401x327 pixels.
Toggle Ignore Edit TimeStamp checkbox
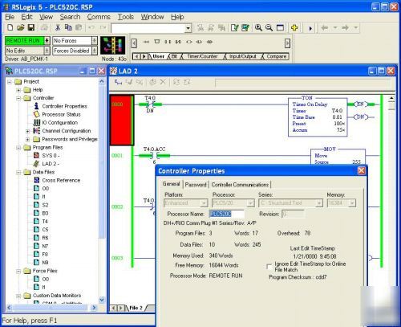point(269,267)
